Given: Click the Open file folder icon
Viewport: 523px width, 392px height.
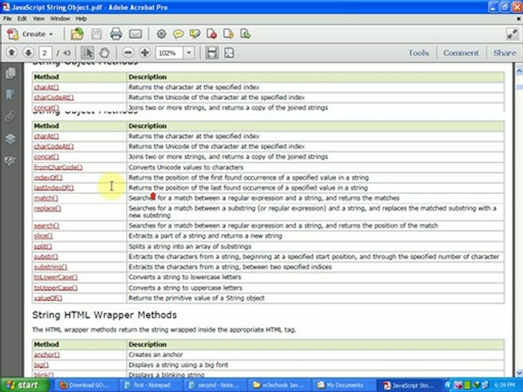Looking at the screenshot, I should tap(77, 34).
